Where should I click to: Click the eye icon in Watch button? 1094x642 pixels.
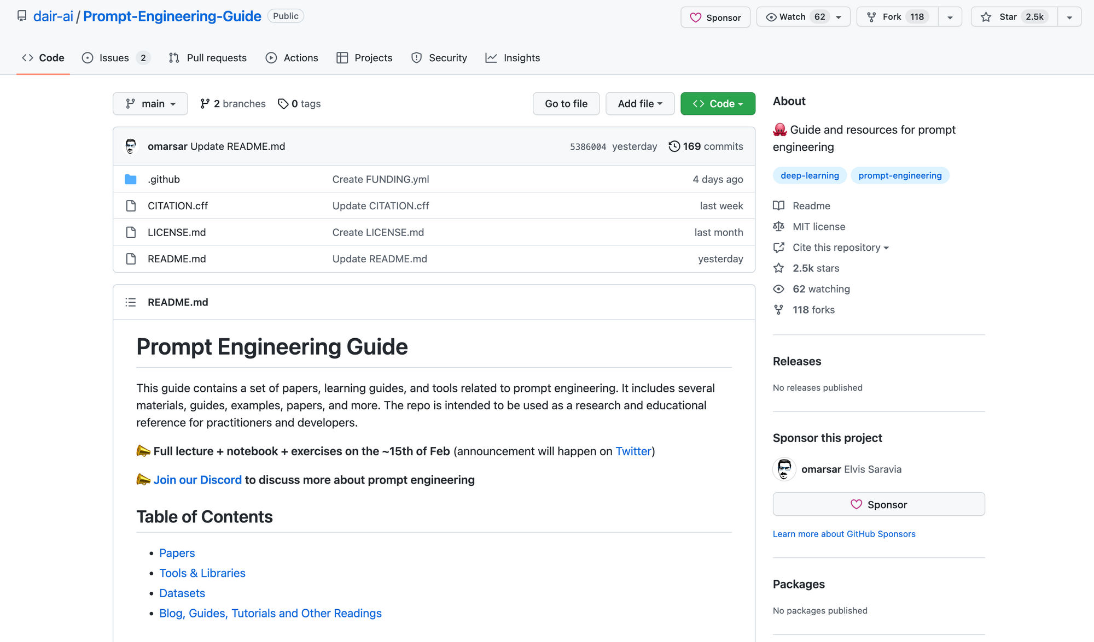771,17
